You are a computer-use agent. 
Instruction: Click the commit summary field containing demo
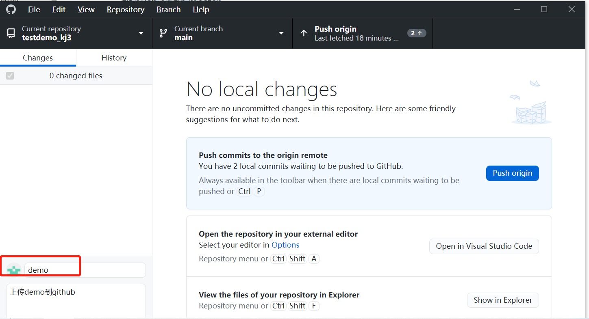click(x=85, y=270)
